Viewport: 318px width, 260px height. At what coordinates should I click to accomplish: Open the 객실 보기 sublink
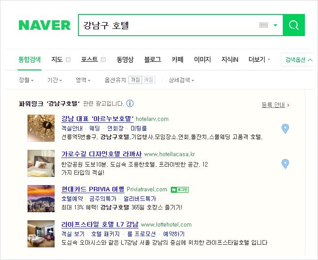[x=73, y=234]
